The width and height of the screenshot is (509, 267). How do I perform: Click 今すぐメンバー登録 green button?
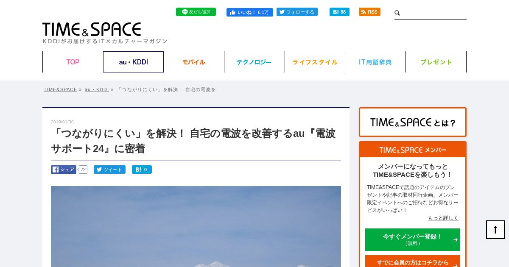(413, 239)
